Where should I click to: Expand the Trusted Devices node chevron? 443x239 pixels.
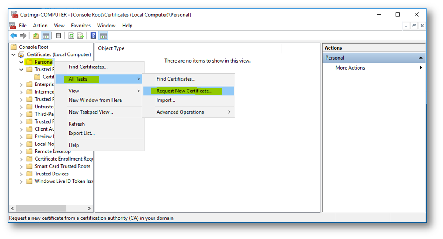point(21,174)
